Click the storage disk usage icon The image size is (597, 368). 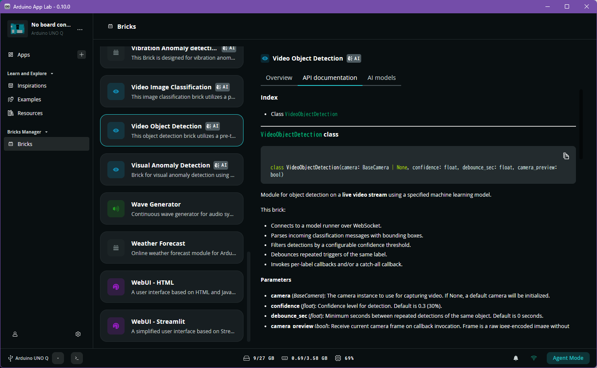[x=247, y=358]
